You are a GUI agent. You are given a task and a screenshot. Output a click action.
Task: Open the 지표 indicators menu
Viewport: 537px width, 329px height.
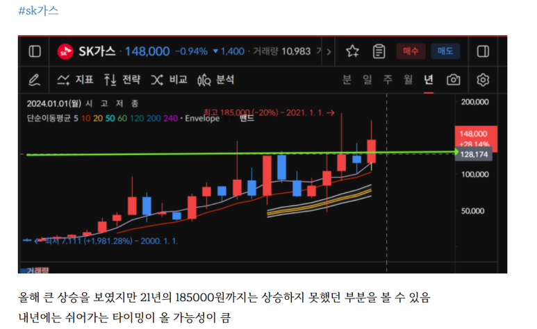[75, 80]
